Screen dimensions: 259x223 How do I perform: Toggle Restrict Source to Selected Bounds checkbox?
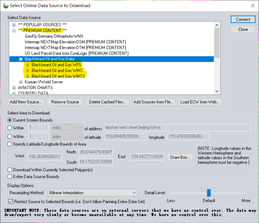(x=11, y=202)
